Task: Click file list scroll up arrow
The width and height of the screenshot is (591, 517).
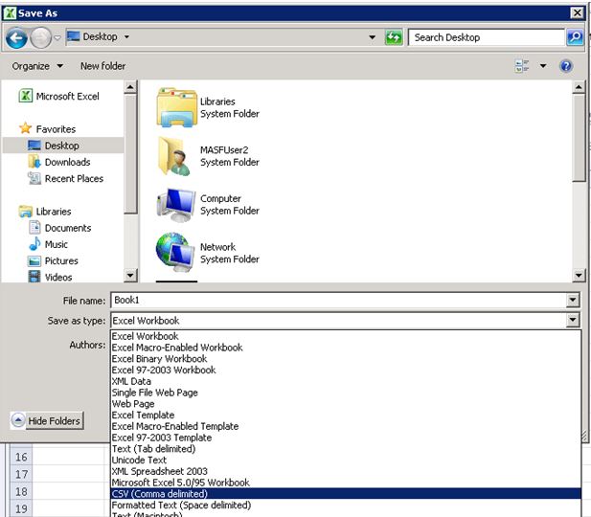Action: click(579, 87)
